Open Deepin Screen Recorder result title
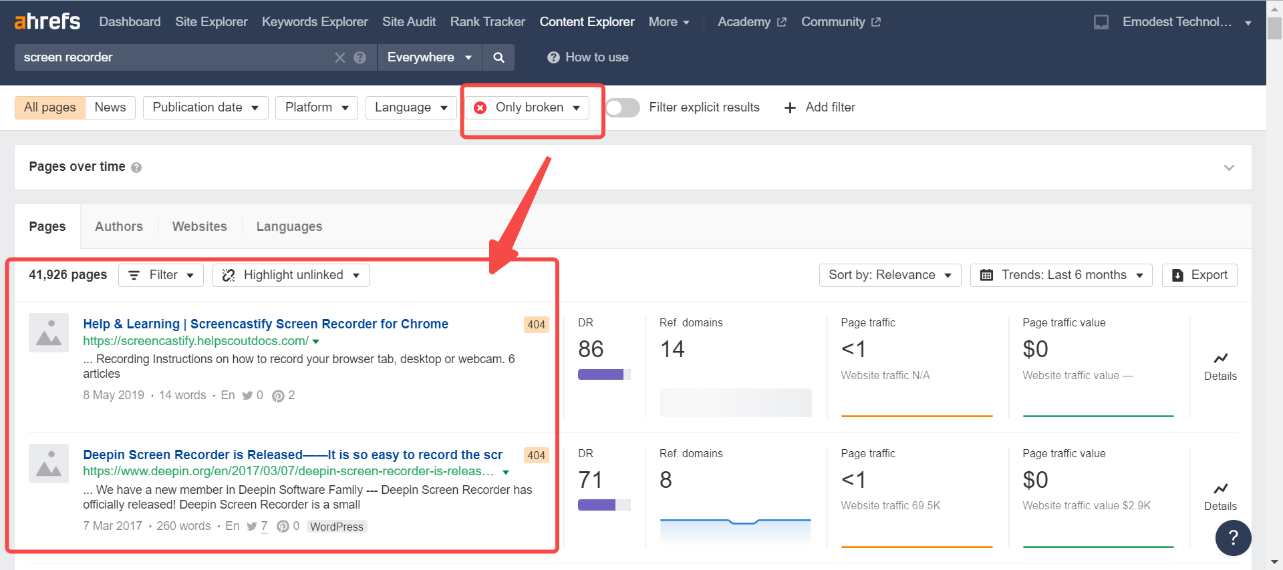The image size is (1283, 570). click(x=293, y=455)
